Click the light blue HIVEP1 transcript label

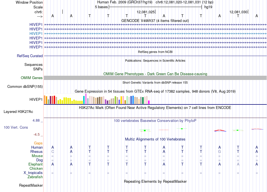pos(36,34)
